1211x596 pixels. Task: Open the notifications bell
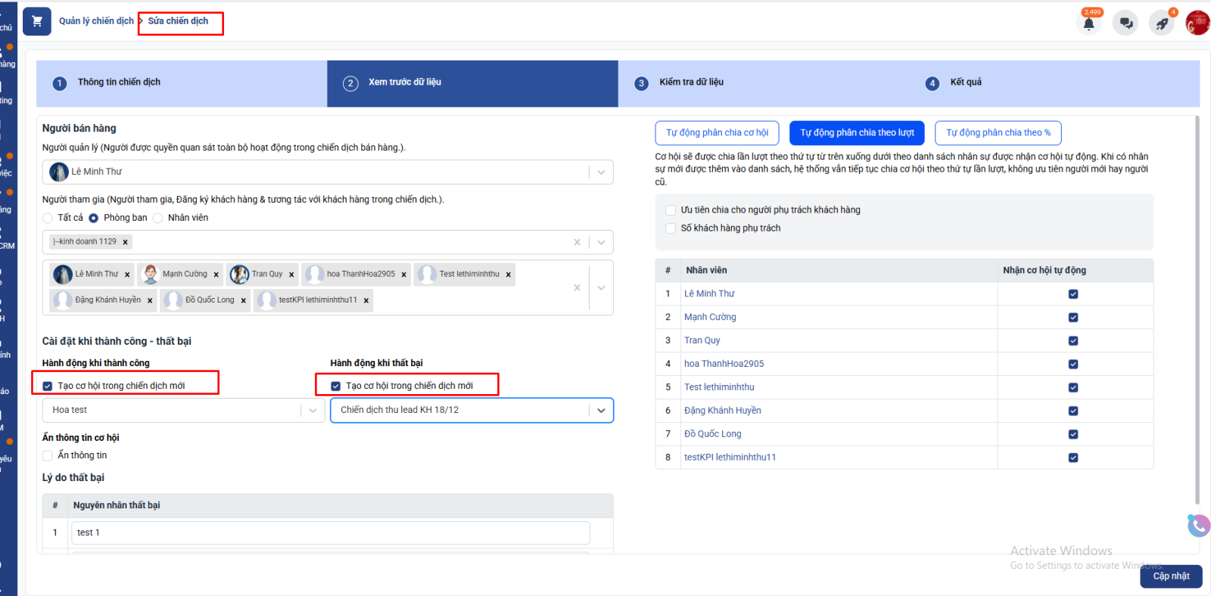pos(1088,23)
